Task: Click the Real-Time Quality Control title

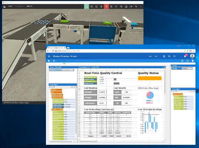Action: coord(103,73)
